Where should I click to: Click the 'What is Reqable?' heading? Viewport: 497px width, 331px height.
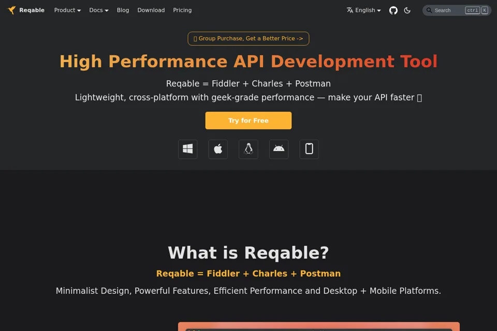pyautogui.click(x=248, y=253)
